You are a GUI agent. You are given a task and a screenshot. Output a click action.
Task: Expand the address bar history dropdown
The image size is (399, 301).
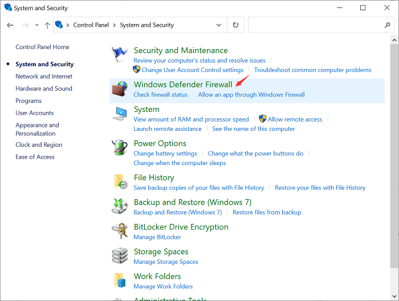pos(218,25)
